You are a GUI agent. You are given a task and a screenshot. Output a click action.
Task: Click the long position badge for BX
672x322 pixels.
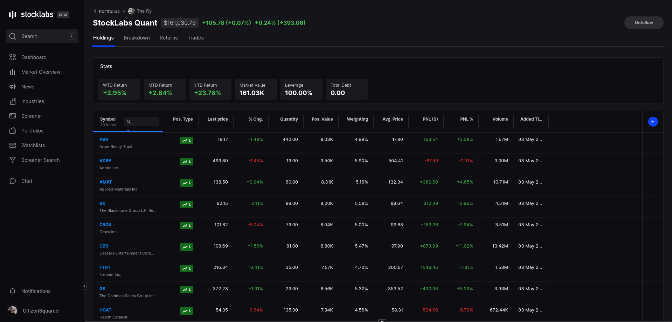186,204
